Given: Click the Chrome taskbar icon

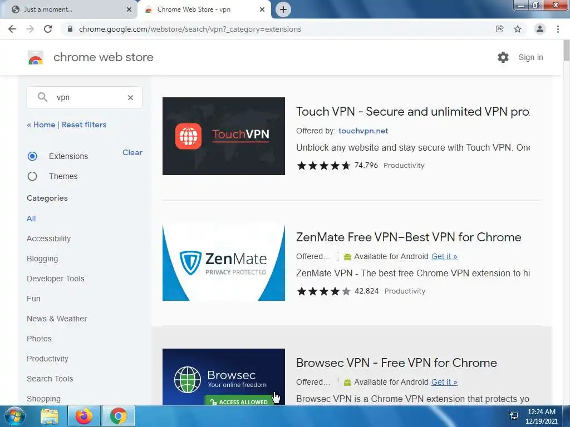Looking at the screenshot, I should coord(119,416).
